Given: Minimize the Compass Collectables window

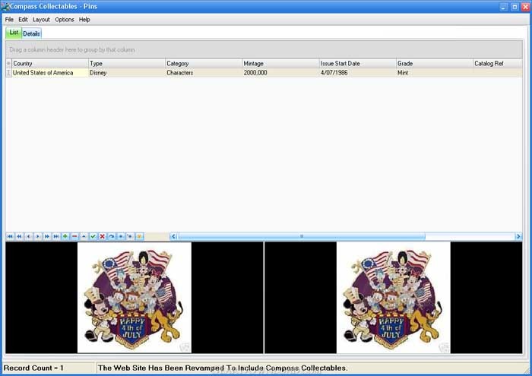Looking at the screenshot, I should (504, 6).
